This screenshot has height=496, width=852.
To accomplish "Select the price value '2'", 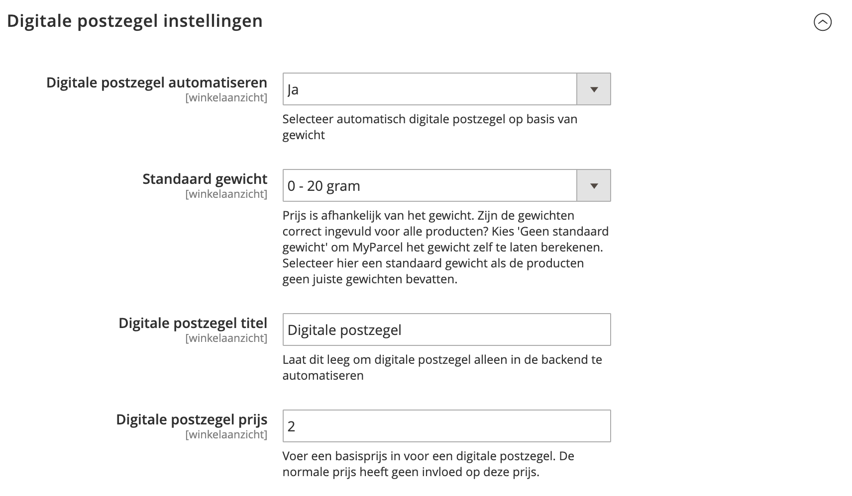I will pos(291,426).
